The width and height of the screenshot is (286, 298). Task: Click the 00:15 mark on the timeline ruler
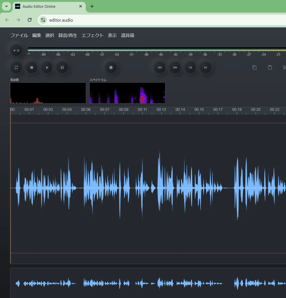(199, 110)
